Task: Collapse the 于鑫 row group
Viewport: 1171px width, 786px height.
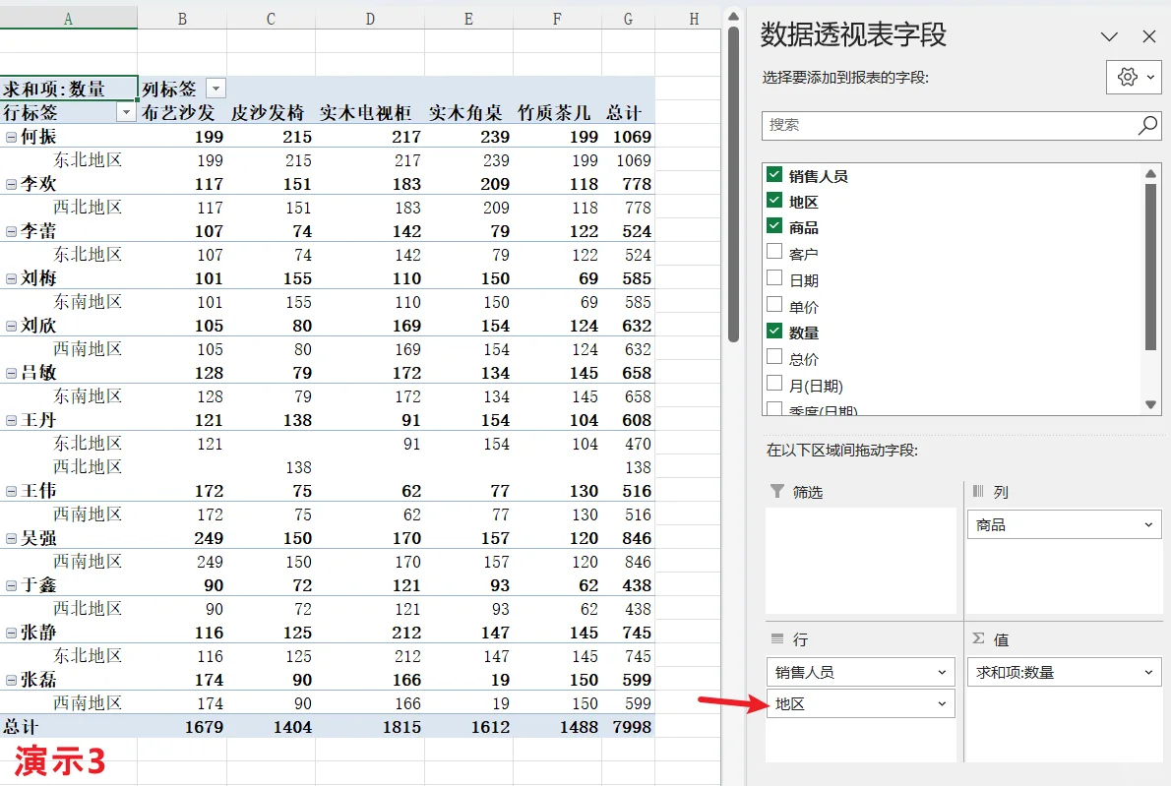Action: pyautogui.click(x=11, y=586)
